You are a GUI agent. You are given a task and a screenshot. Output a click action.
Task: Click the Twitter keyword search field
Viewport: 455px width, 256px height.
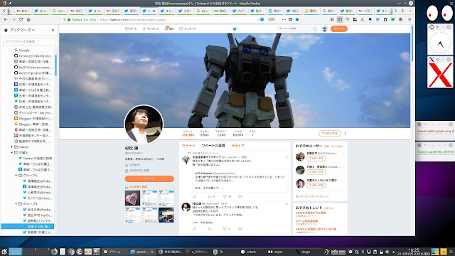coord(297,28)
